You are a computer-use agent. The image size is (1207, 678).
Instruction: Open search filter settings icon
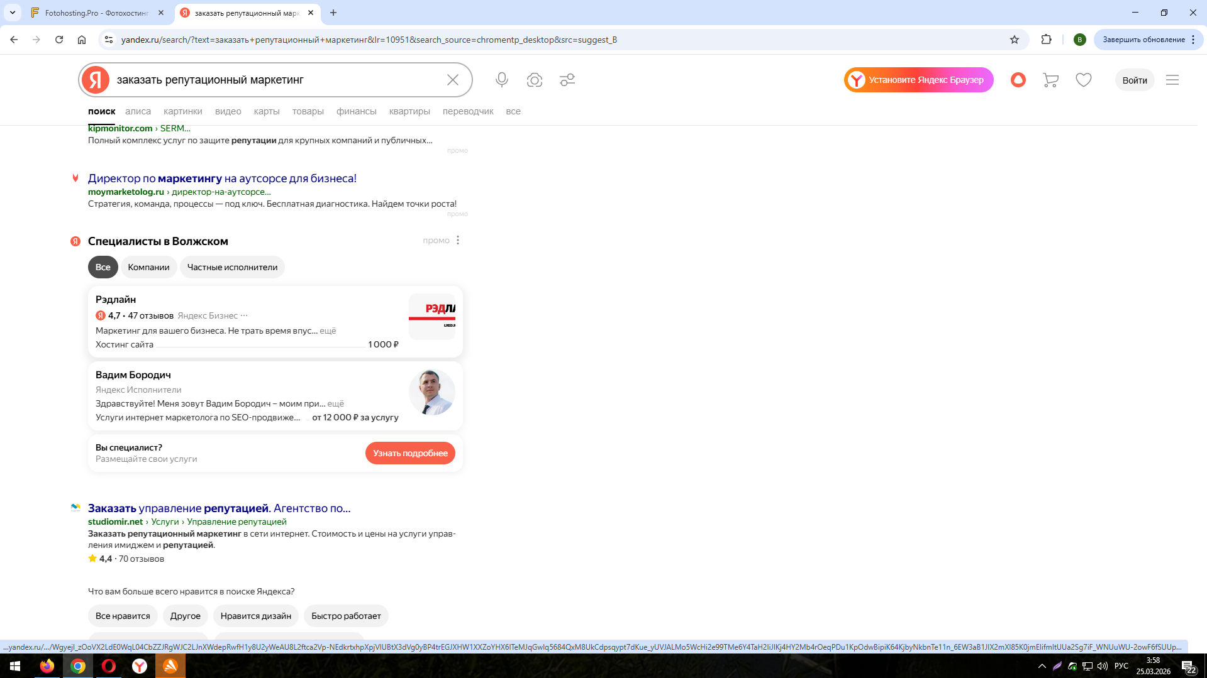pos(567,80)
